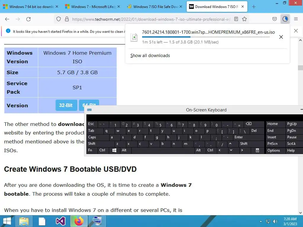Click the Backspace key on On-Screen Keyboard
This screenshot has height=227, width=303.
tap(254, 124)
